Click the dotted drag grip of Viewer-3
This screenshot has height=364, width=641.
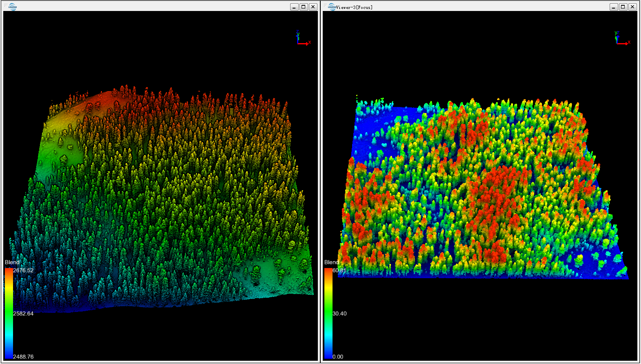click(325, 6)
